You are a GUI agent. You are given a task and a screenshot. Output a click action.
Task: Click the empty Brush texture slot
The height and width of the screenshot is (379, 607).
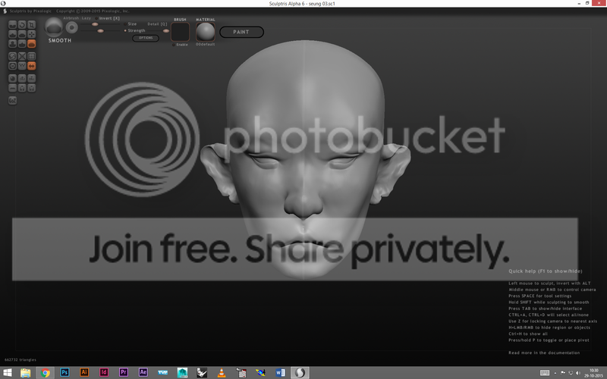pyautogui.click(x=180, y=32)
